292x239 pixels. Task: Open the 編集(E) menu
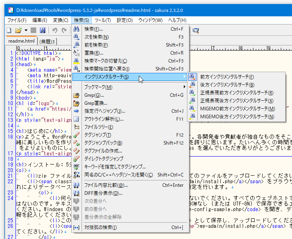pyautogui.click(x=39, y=20)
